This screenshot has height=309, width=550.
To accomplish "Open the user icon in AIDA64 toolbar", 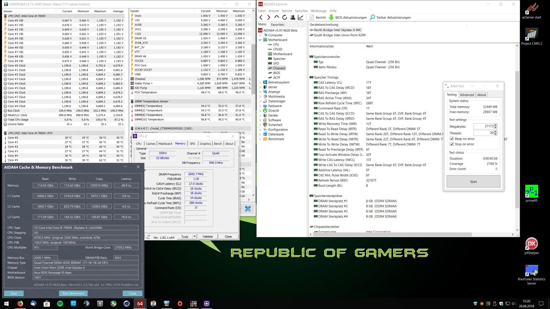I will (293, 17).
